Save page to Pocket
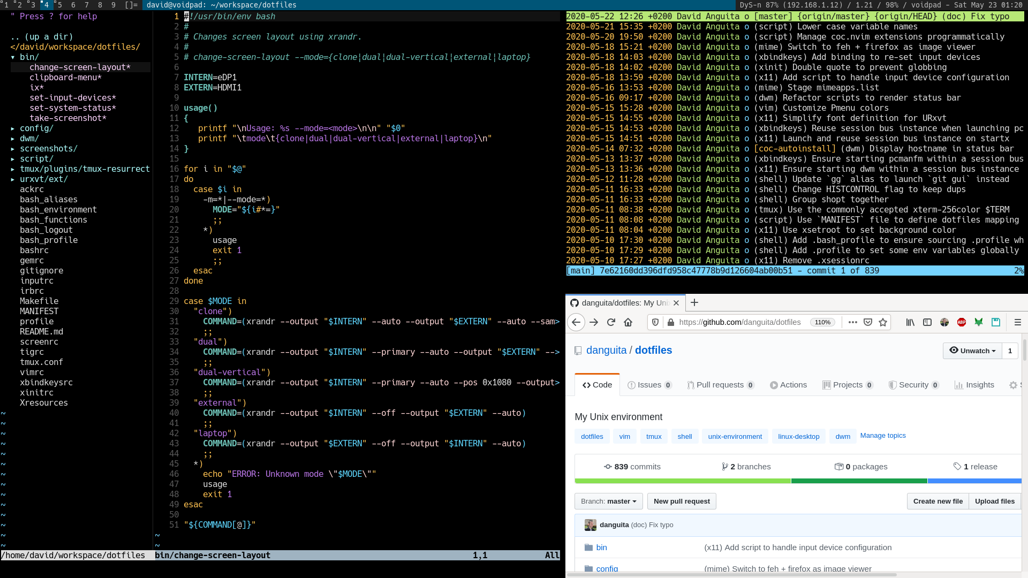This screenshot has width=1028, height=578. coord(868,322)
